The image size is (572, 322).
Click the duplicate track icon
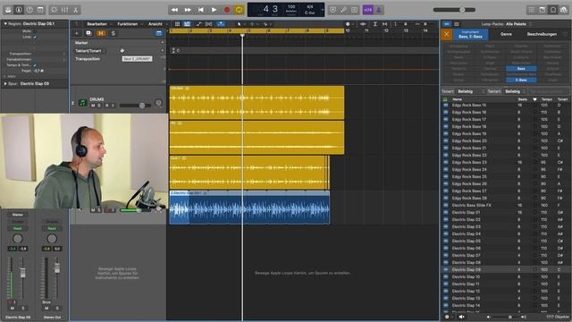point(88,33)
